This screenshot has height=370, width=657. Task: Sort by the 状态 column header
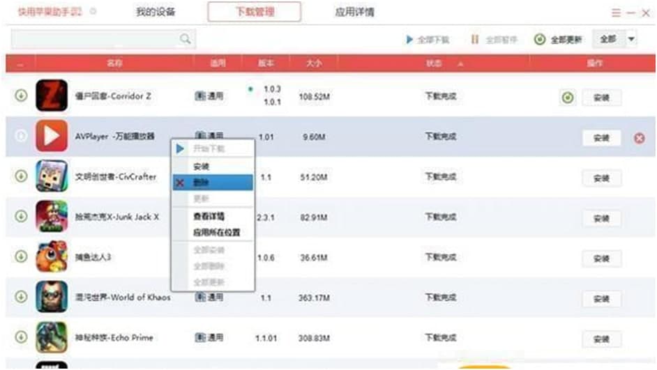coord(434,63)
